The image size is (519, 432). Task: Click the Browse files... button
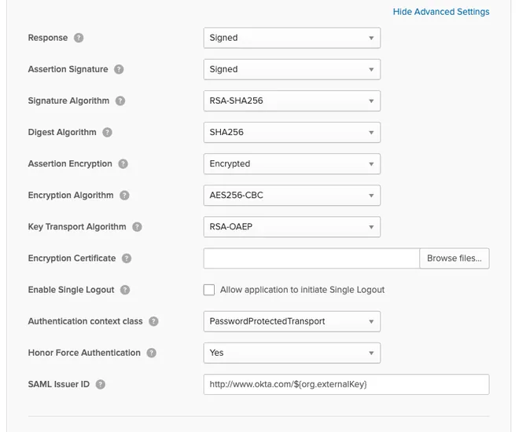455,258
